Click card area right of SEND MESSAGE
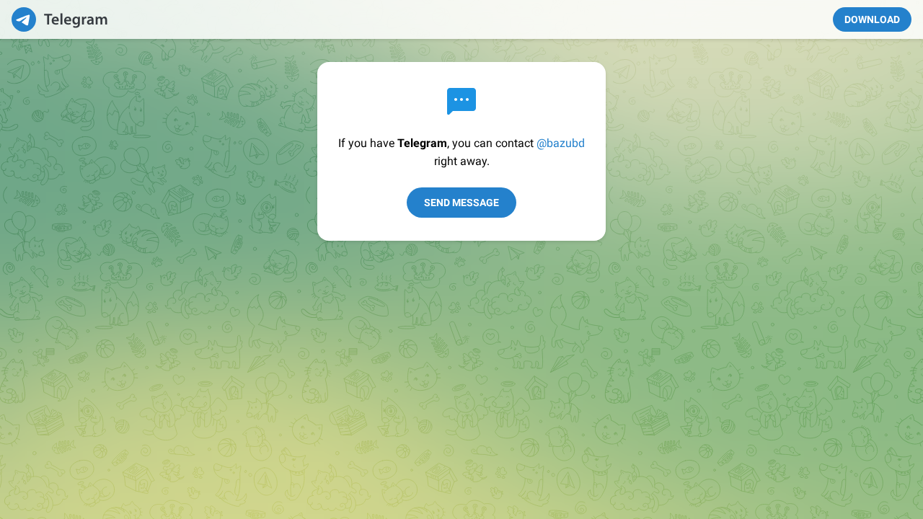The width and height of the screenshot is (923, 519). pyautogui.click(x=561, y=203)
